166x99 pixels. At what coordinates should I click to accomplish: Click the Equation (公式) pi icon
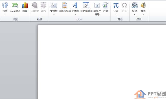pos(116,5)
